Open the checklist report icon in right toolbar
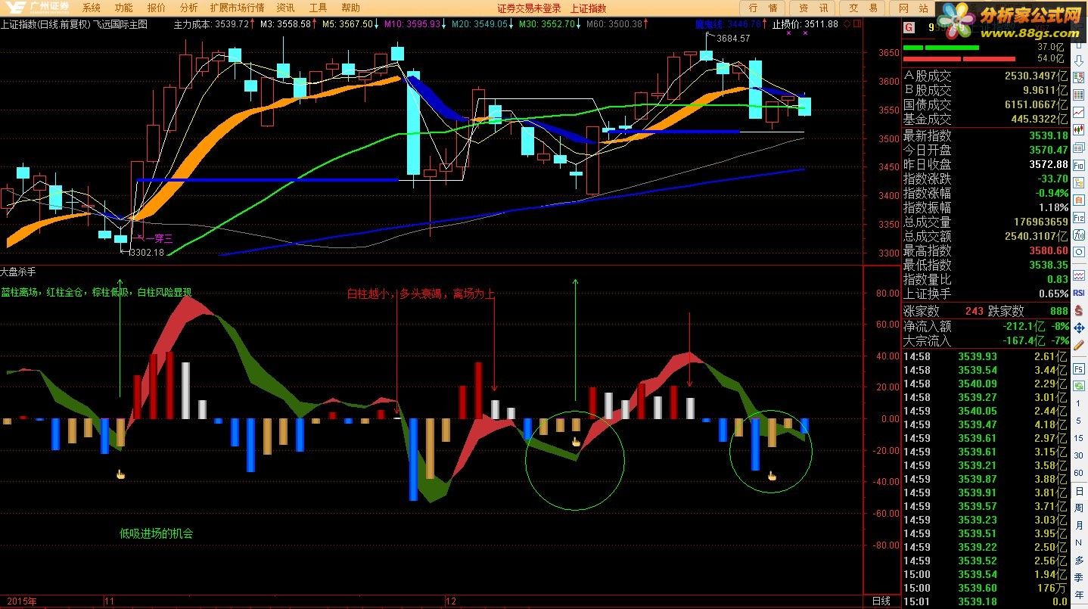This screenshot has width=1088, height=609. 1079,78
